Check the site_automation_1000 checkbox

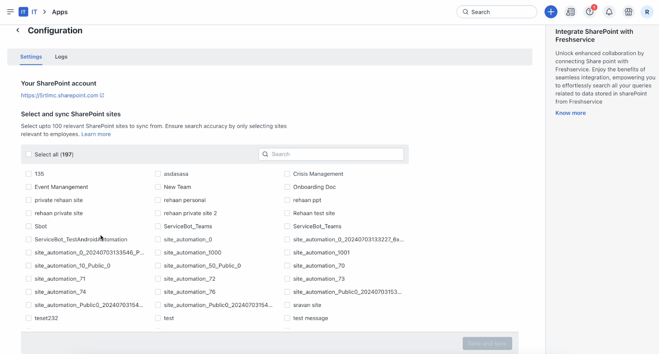pos(158,253)
